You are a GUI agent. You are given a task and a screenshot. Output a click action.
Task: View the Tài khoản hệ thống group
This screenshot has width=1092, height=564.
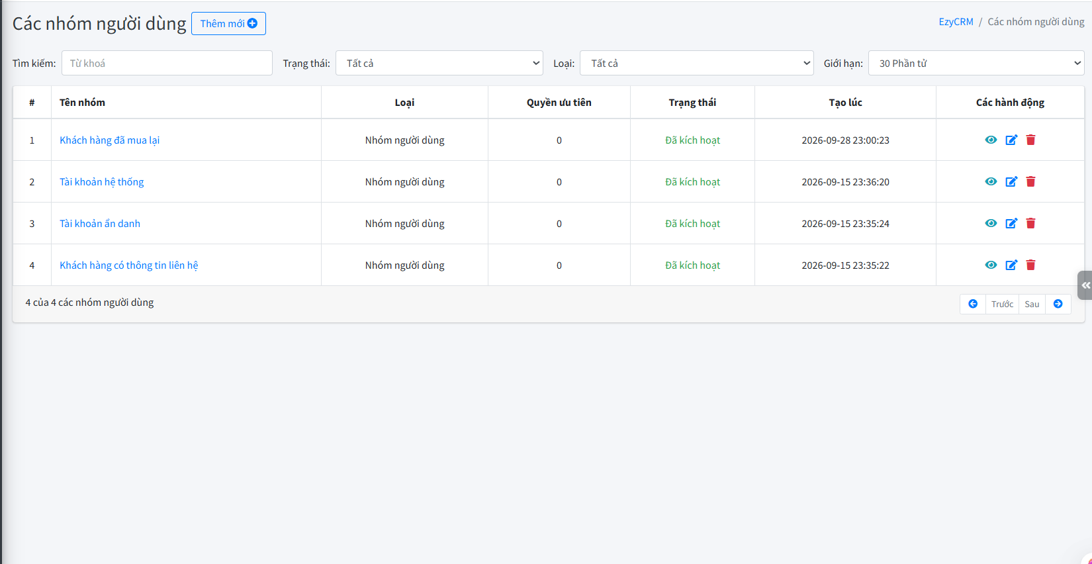point(991,181)
